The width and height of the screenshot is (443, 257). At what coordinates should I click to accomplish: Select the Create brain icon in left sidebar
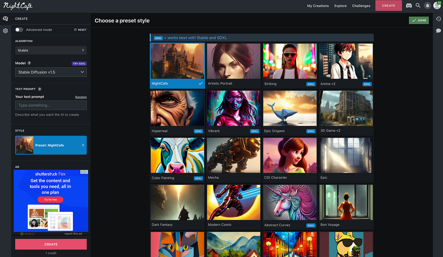(5, 18)
